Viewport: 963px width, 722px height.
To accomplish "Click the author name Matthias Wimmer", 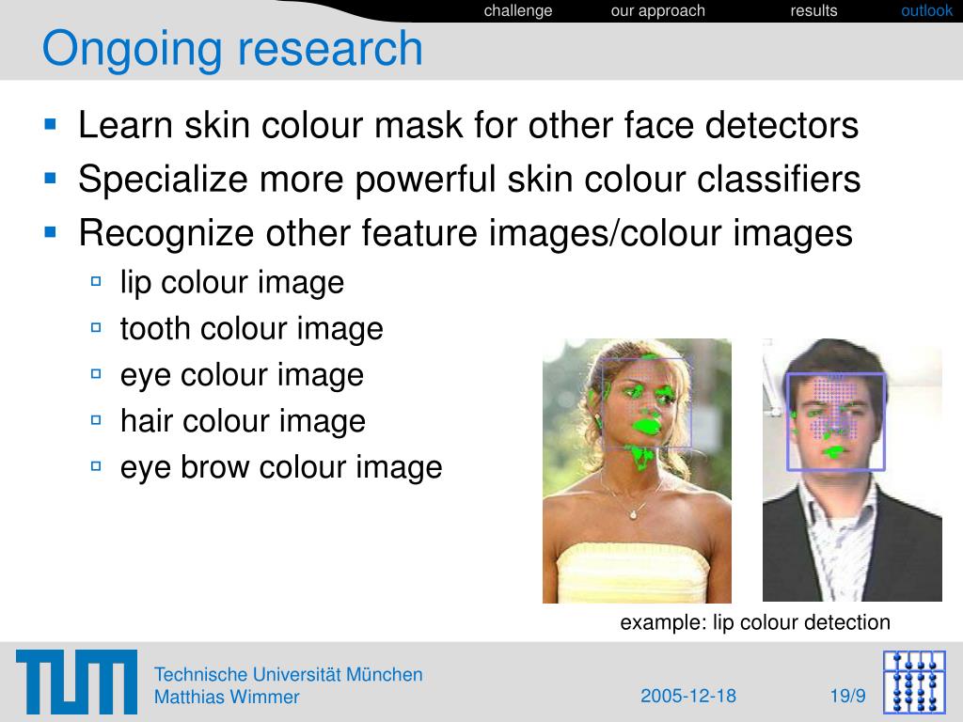I will [227, 697].
